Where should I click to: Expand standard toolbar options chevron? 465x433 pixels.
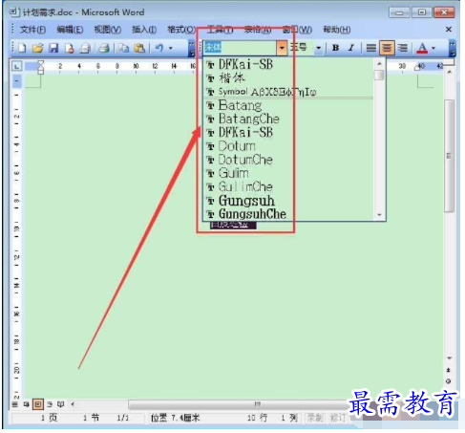tap(191, 49)
